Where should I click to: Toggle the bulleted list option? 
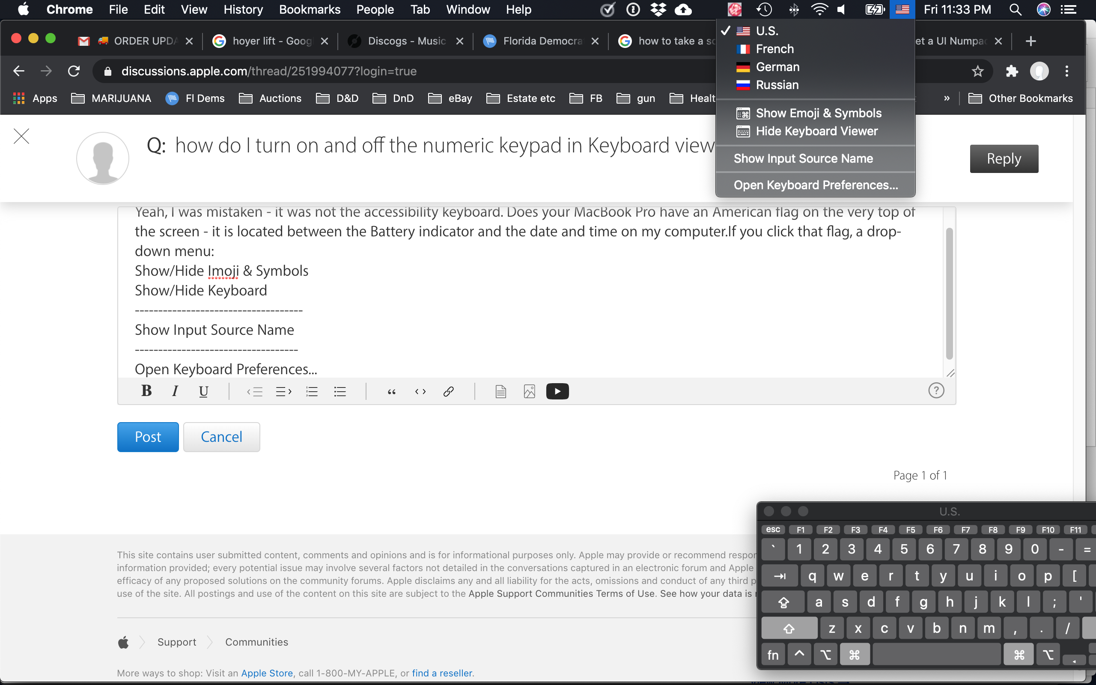(x=340, y=391)
